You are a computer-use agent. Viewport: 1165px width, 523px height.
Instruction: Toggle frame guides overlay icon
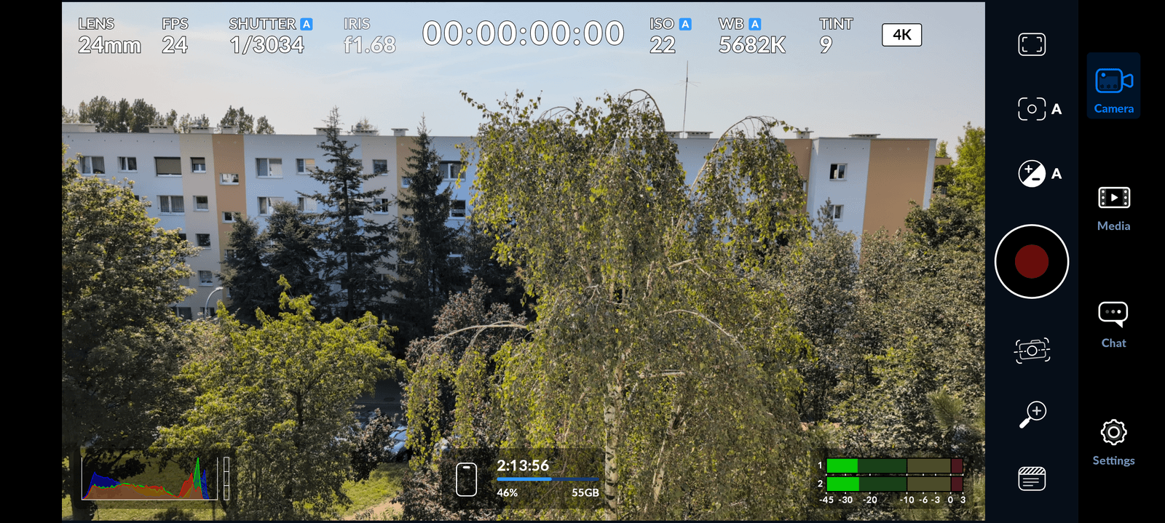point(1031,44)
